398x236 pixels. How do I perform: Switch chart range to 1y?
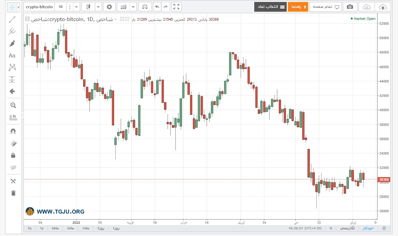coord(42,228)
